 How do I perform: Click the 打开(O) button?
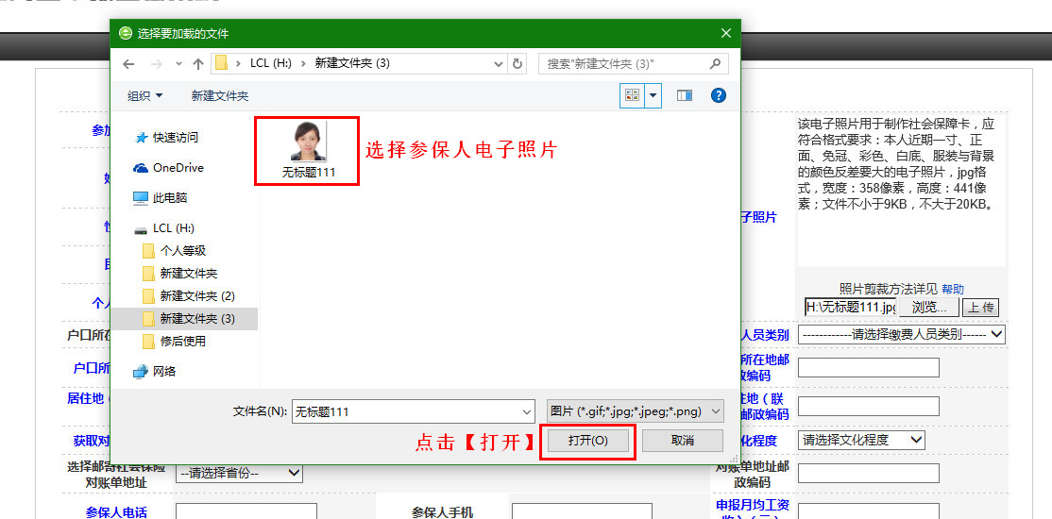[587, 441]
